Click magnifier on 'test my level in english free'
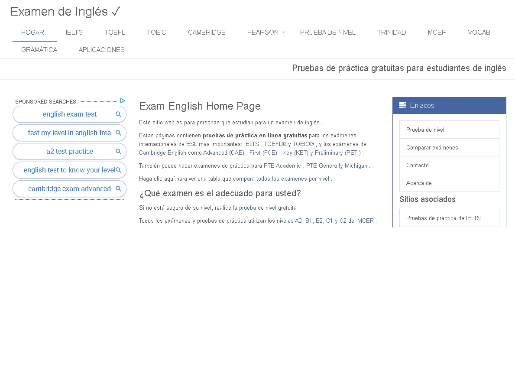This screenshot has width=515, height=383. point(118,133)
